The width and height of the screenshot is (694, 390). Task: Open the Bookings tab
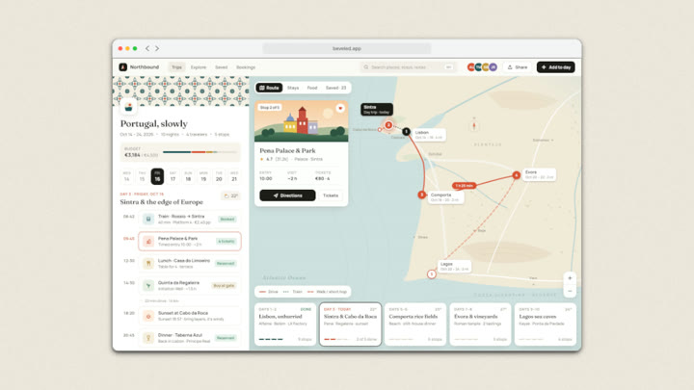246,67
